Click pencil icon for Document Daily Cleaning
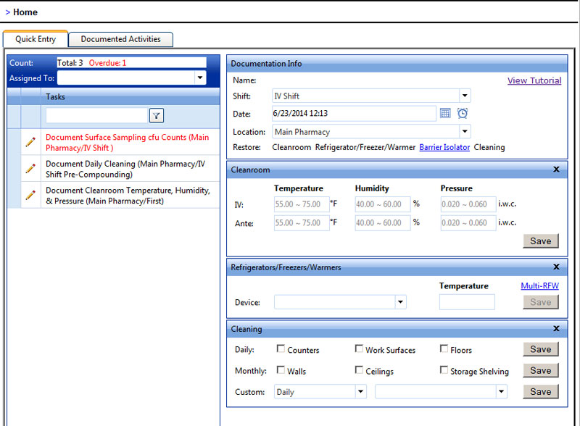 30,169
